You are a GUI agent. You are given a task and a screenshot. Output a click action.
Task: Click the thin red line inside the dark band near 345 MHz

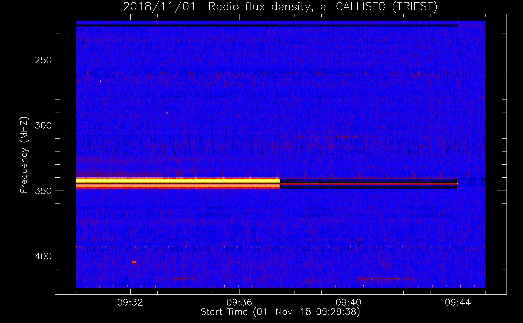368,184
